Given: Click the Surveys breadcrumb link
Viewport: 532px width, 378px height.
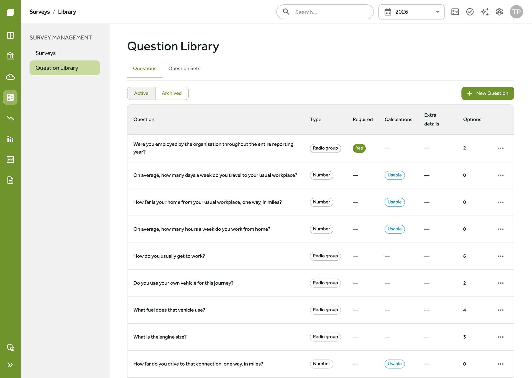Looking at the screenshot, I should [40, 12].
